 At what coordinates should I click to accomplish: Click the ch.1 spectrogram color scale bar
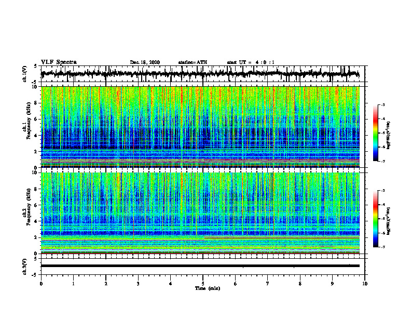375,133
